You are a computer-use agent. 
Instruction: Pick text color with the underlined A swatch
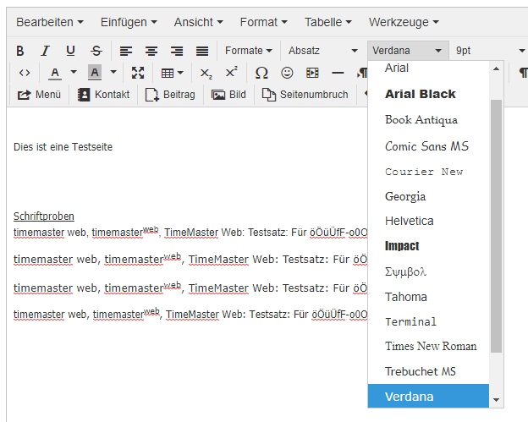55,73
